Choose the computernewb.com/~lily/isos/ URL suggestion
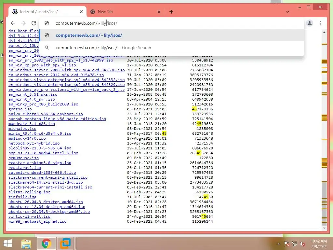 click(x=172, y=35)
